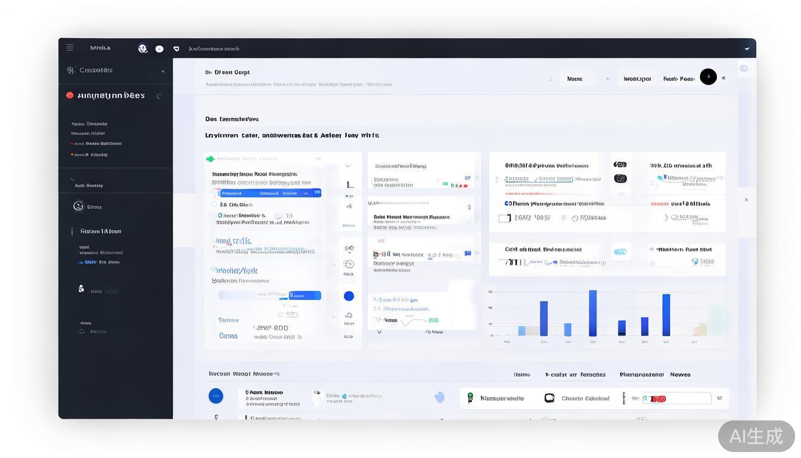Collapse the sidebar section with the red dot
The image size is (801, 458).
(159, 96)
